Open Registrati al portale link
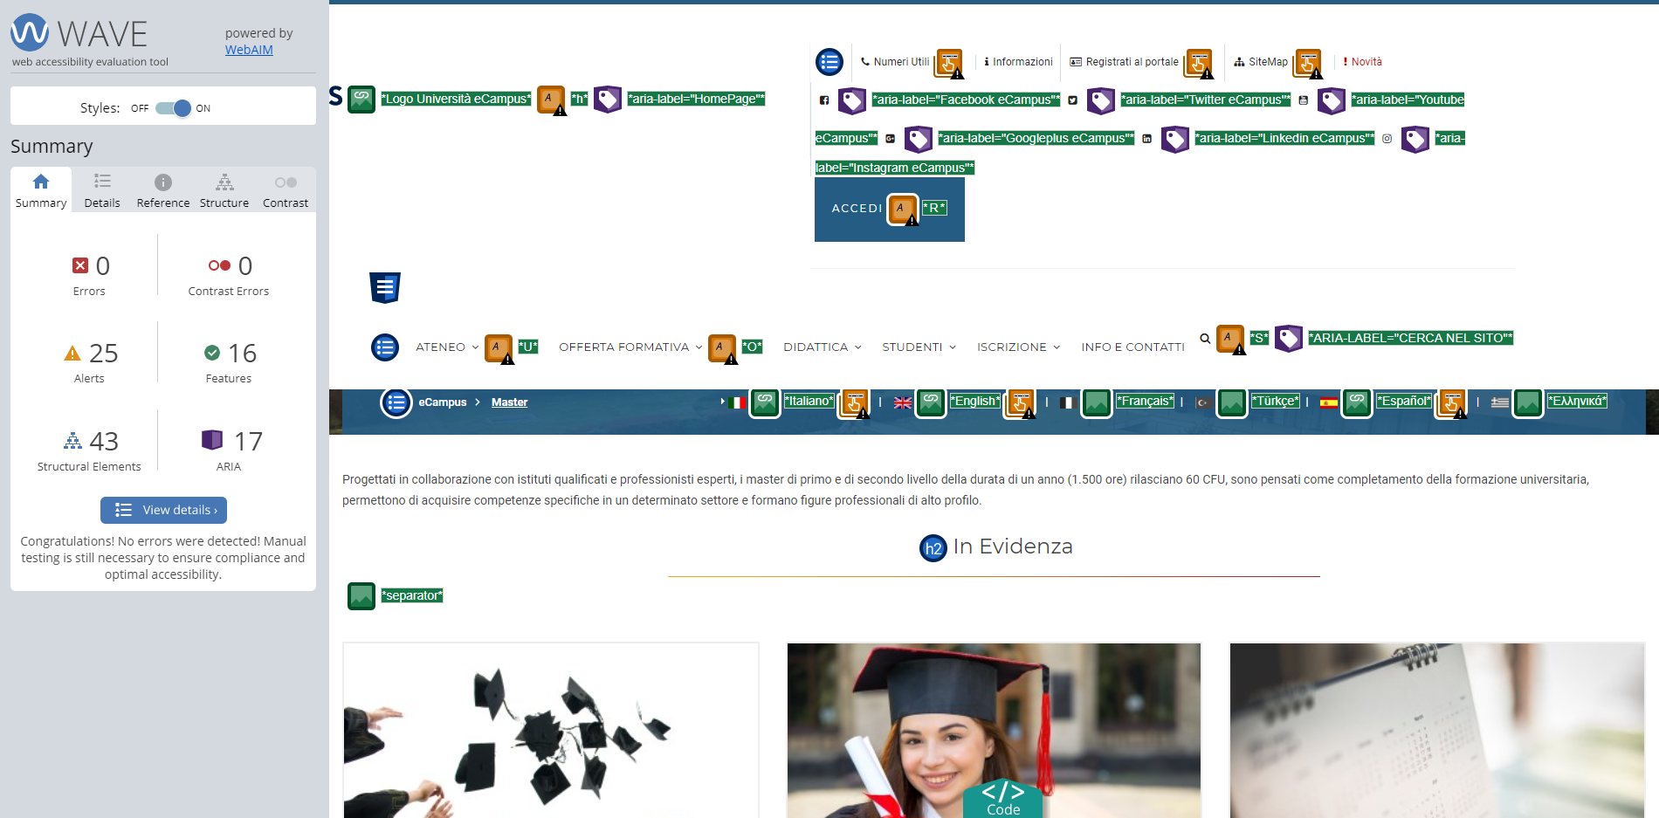 pyautogui.click(x=1125, y=62)
